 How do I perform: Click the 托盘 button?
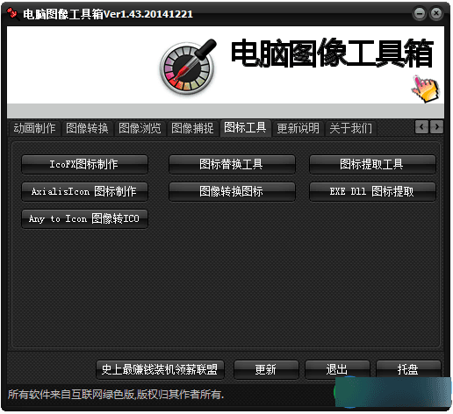pyautogui.click(x=408, y=369)
